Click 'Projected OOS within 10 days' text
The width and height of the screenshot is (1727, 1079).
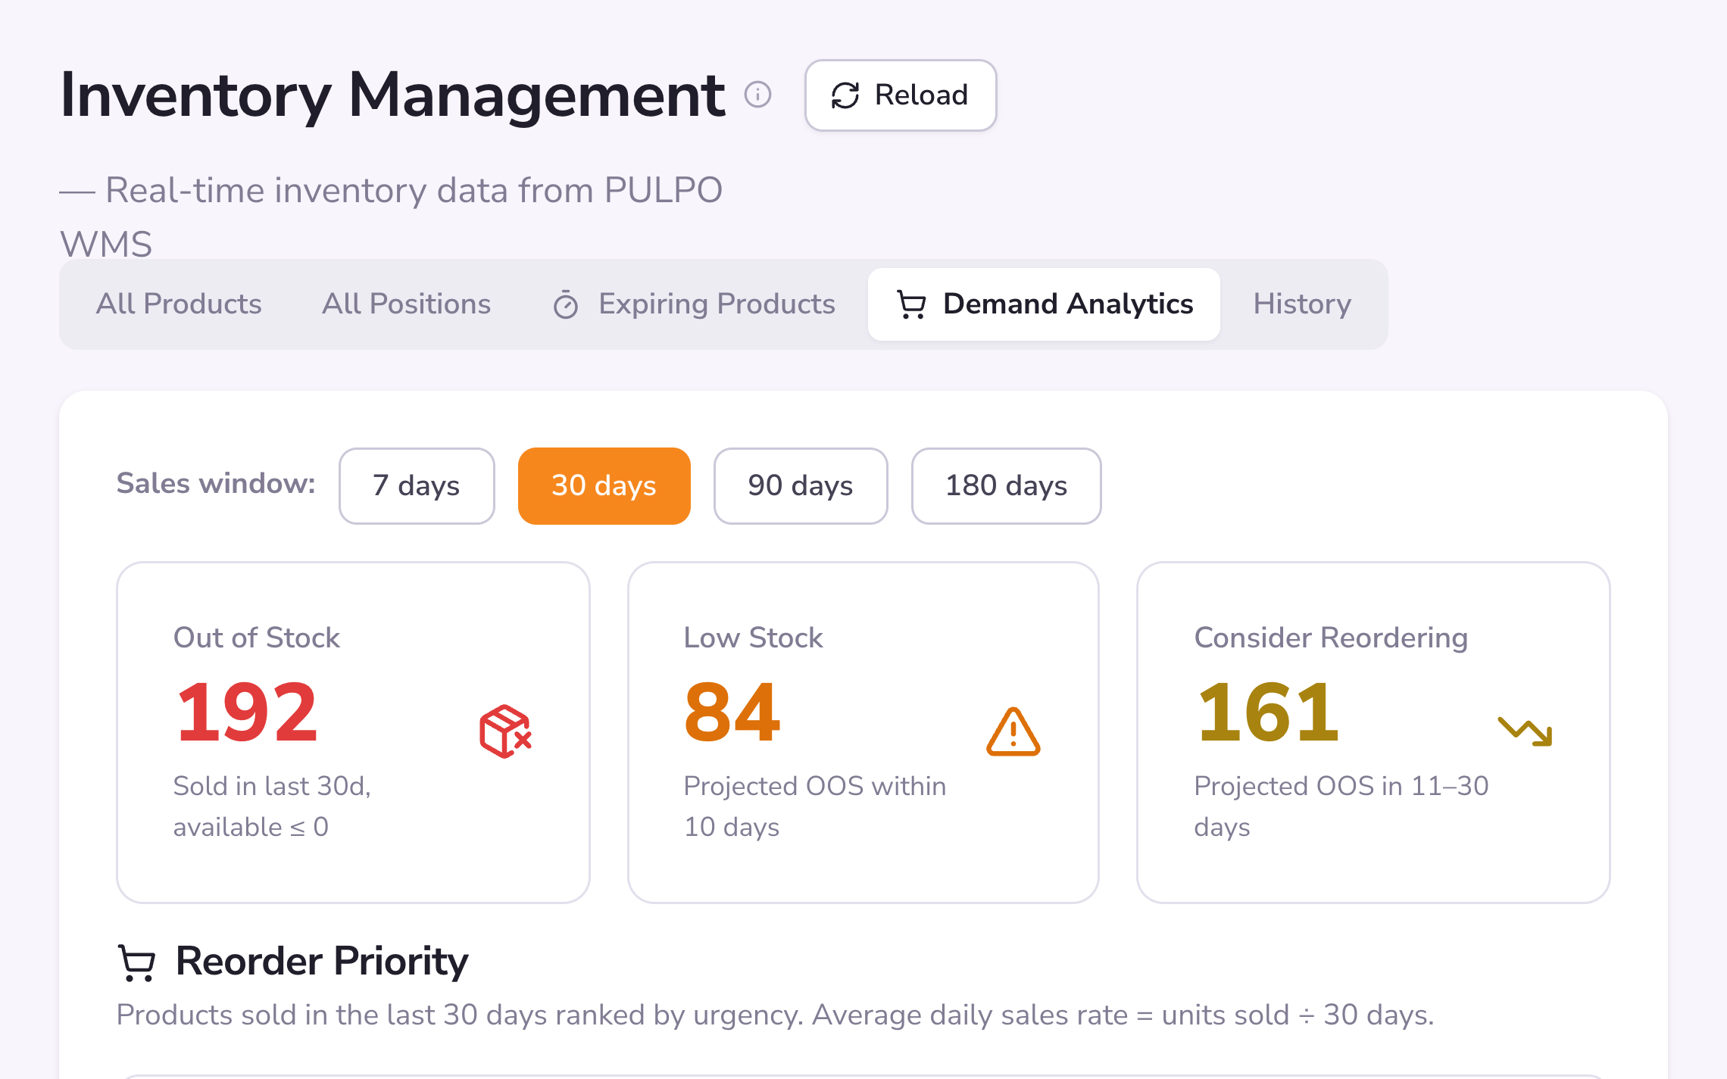pyautogui.click(x=815, y=806)
